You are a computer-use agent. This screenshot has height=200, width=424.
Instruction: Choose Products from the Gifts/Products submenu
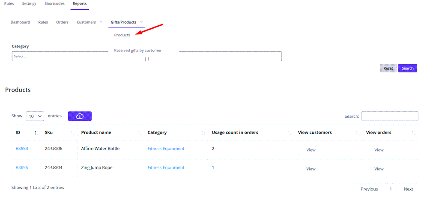click(x=122, y=35)
